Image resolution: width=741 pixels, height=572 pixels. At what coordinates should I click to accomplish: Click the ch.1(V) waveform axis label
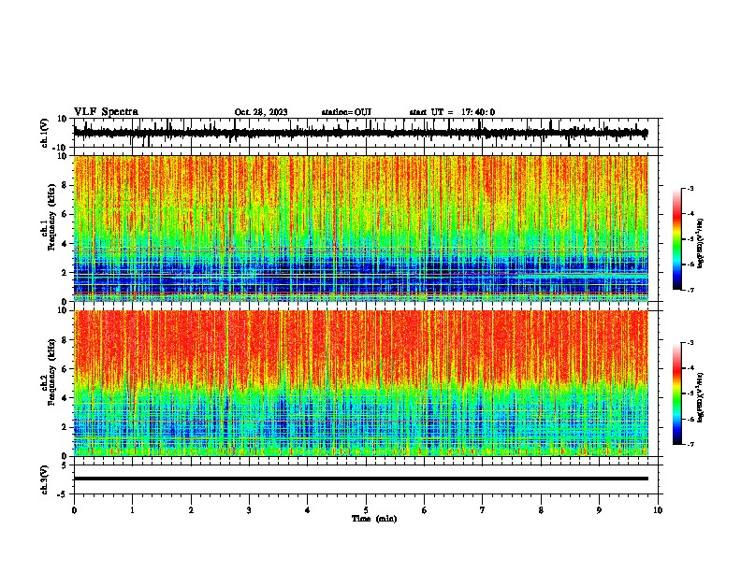point(45,133)
